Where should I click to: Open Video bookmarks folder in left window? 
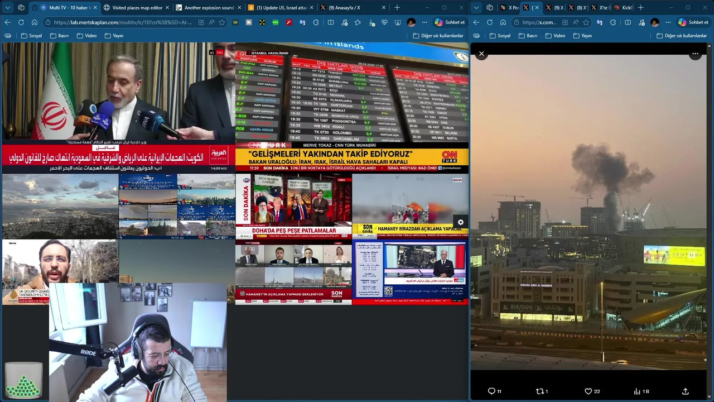(x=86, y=36)
